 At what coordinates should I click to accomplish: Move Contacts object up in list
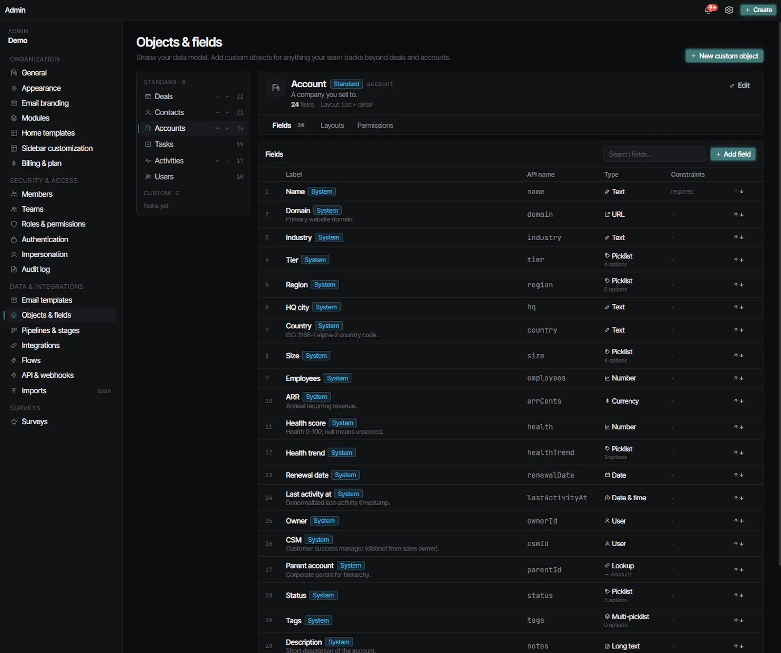click(x=218, y=113)
